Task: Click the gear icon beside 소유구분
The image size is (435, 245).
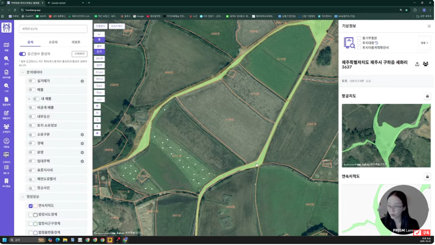Action: [82, 135]
